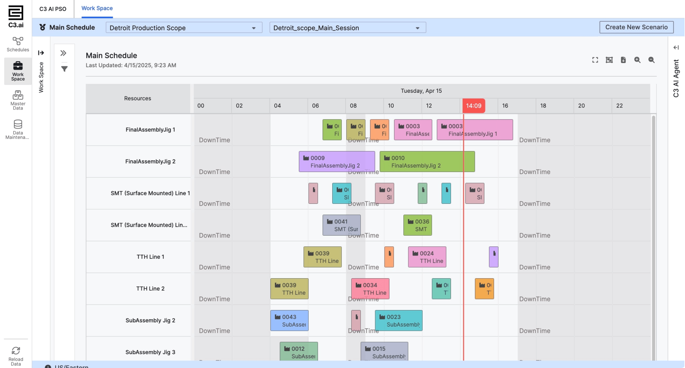This screenshot has width=685, height=368.
Task: Open the Data Maintenance section
Action: point(18,129)
